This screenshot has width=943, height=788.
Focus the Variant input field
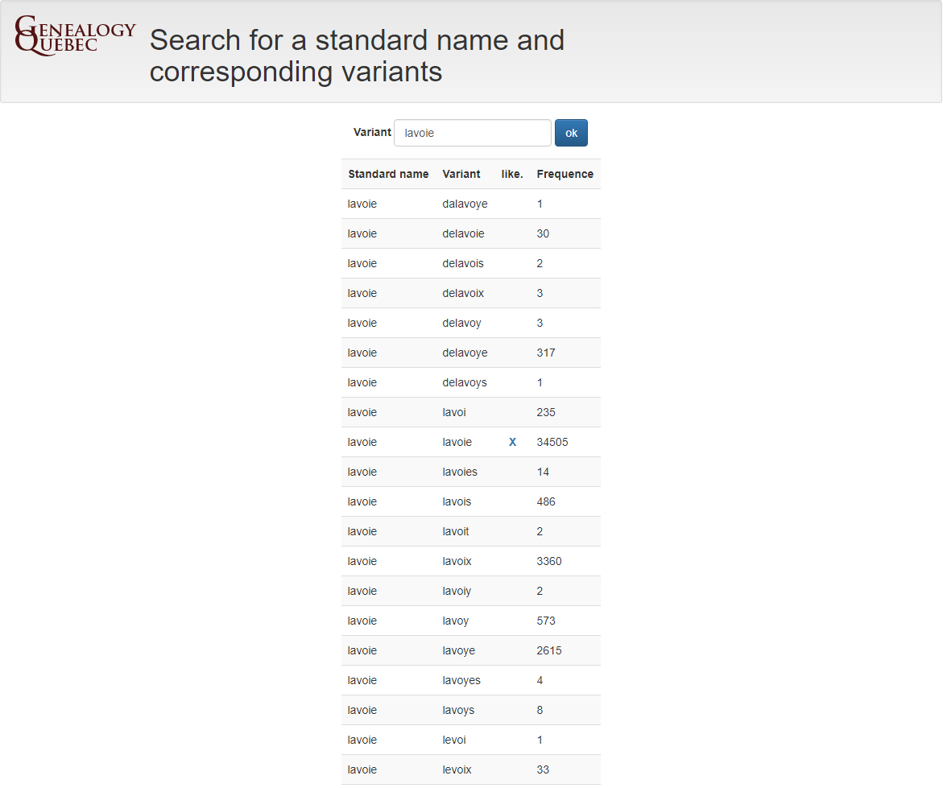pos(472,133)
